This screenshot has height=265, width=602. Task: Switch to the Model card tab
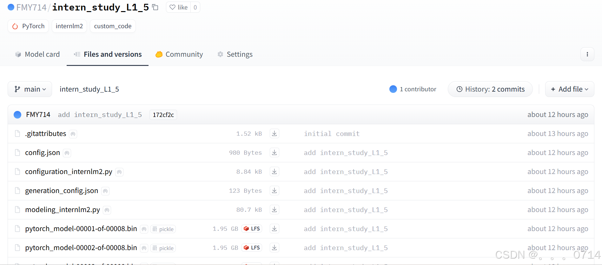(37, 54)
